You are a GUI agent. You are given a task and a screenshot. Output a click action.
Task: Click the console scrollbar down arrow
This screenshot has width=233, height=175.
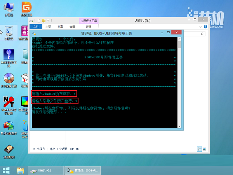tap(179, 126)
